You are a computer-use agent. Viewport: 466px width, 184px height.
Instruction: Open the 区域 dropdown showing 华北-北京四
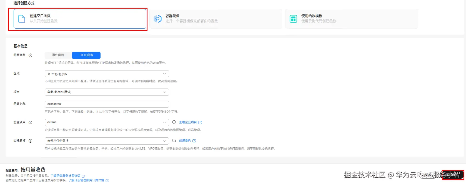[x=107, y=74]
